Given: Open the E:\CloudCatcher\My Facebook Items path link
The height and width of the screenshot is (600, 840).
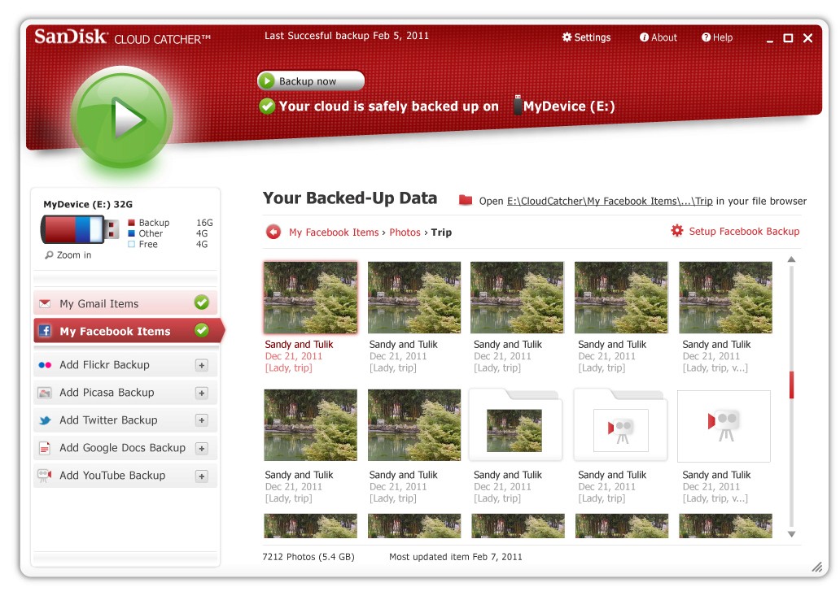Looking at the screenshot, I should pos(610,202).
